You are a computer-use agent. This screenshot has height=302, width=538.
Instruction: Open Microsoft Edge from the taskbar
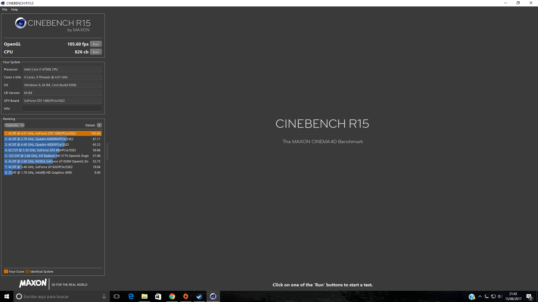(131, 296)
